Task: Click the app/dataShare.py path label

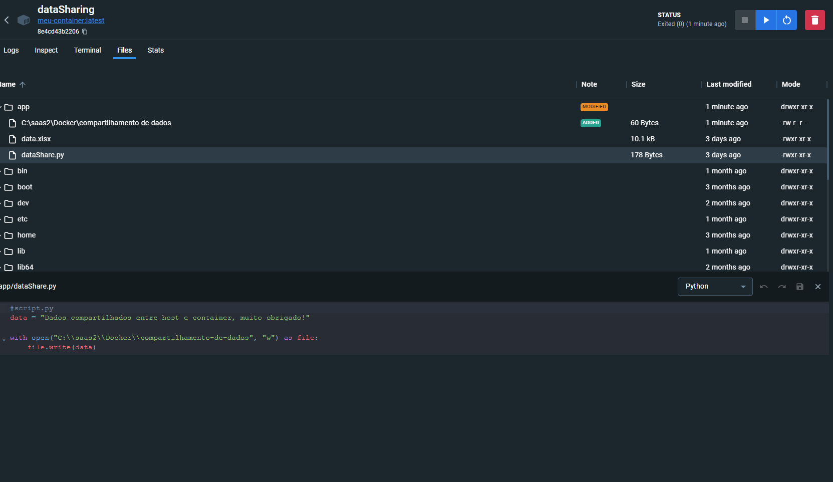Action: coord(28,286)
